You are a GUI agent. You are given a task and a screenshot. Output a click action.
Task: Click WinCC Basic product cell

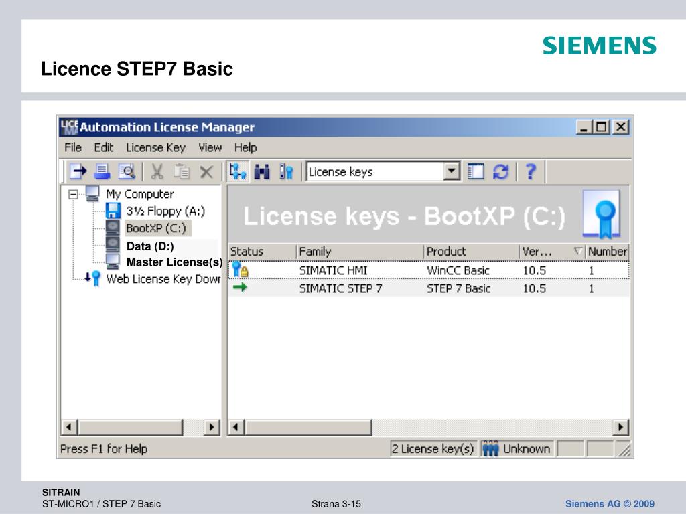[x=458, y=270]
